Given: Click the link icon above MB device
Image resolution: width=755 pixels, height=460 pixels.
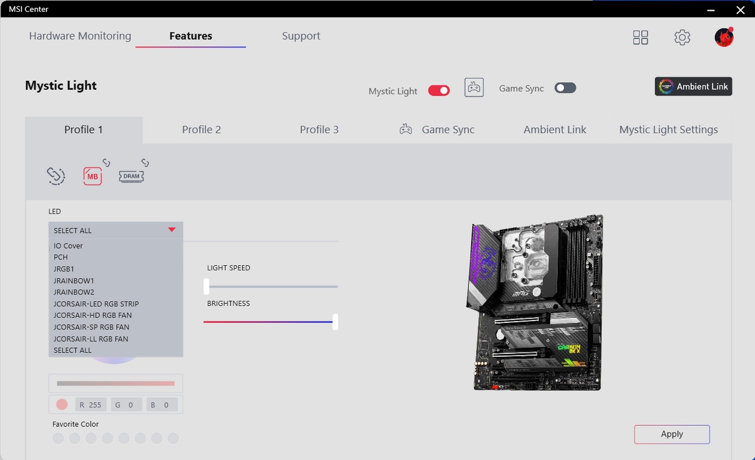Looking at the screenshot, I should coord(107,163).
